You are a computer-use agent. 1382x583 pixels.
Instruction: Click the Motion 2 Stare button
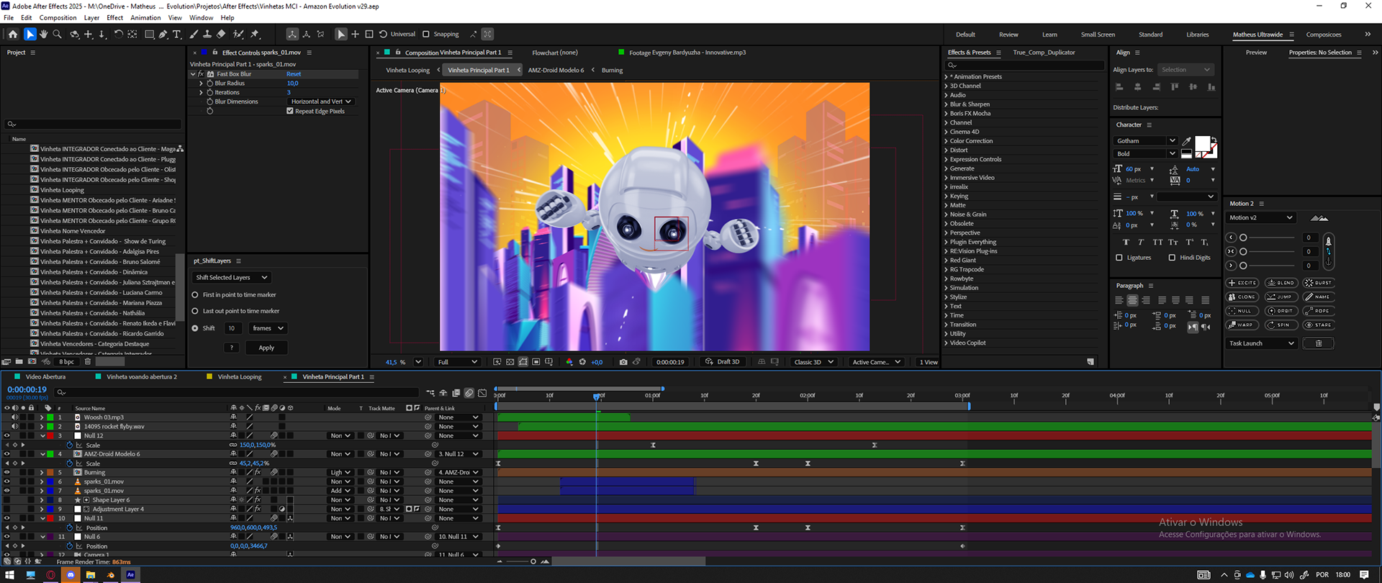(1319, 325)
